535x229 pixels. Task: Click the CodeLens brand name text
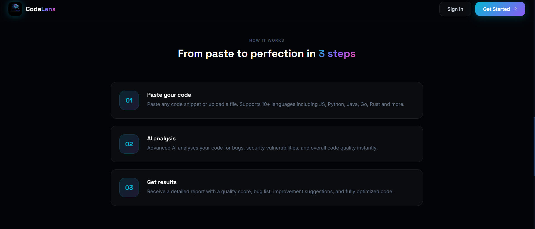pyautogui.click(x=40, y=9)
